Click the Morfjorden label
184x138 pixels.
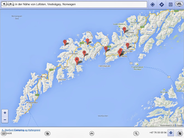click(x=135, y=22)
